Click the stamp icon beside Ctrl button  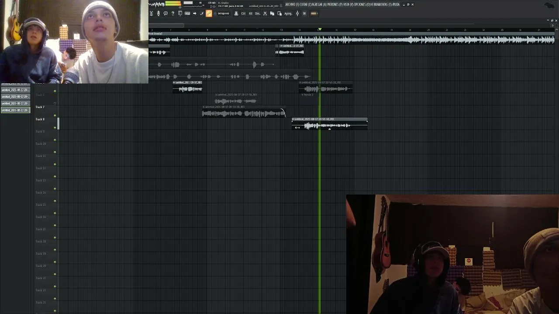click(x=236, y=14)
